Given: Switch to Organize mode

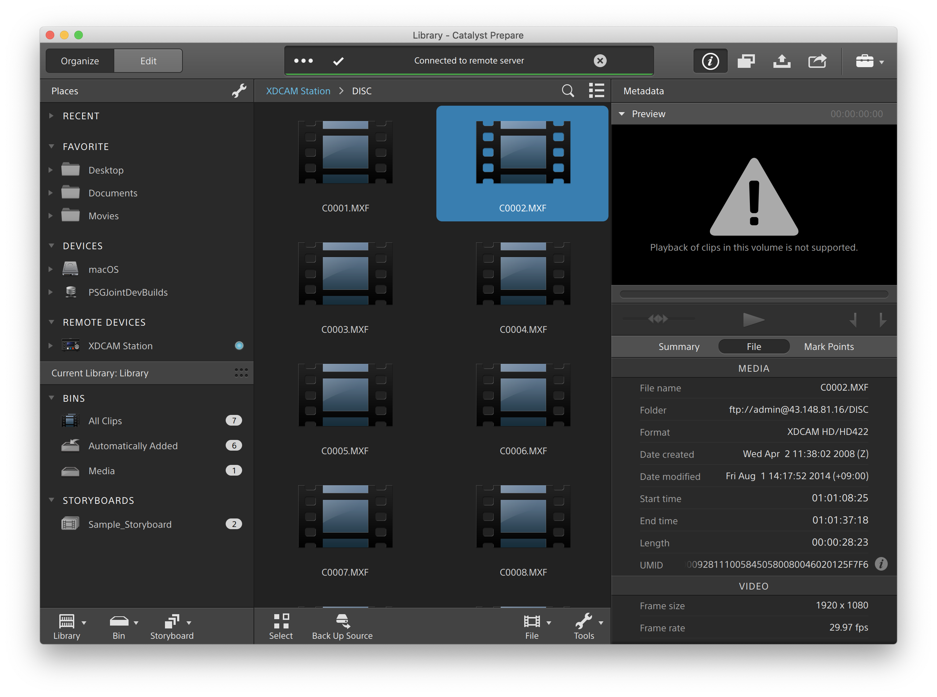Looking at the screenshot, I should pos(80,61).
